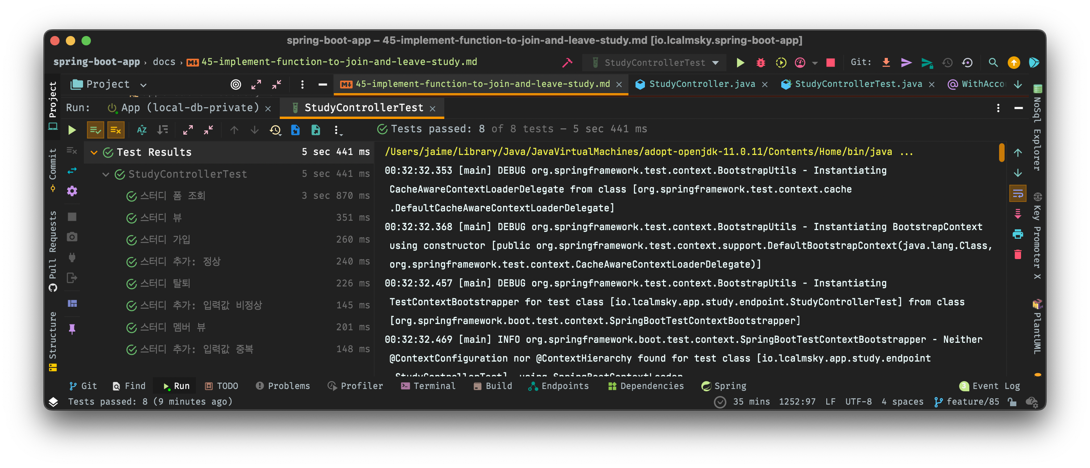
Task: Click the console vertical scrollbar thumb
Action: [1001, 152]
